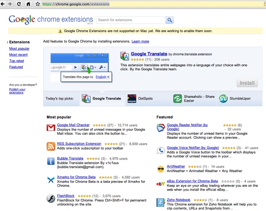Click the '208 users' text
266x211 pixels.
point(162,60)
